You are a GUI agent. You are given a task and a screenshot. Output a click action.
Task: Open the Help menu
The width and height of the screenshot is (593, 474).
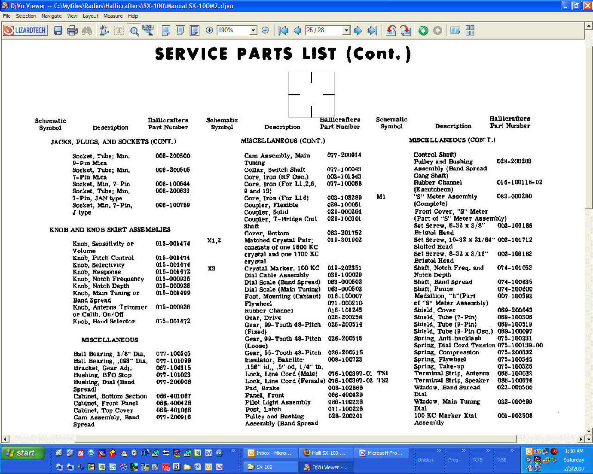coord(133,16)
